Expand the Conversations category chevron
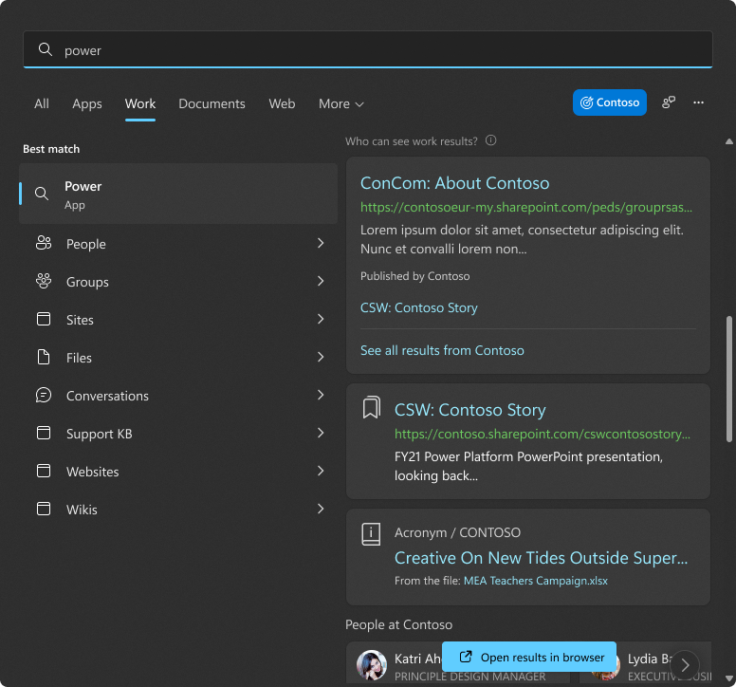The height and width of the screenshot is (687, 736). pos(321,395)
